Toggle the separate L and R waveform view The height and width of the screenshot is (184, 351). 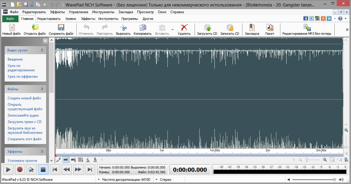pos(81,160)
